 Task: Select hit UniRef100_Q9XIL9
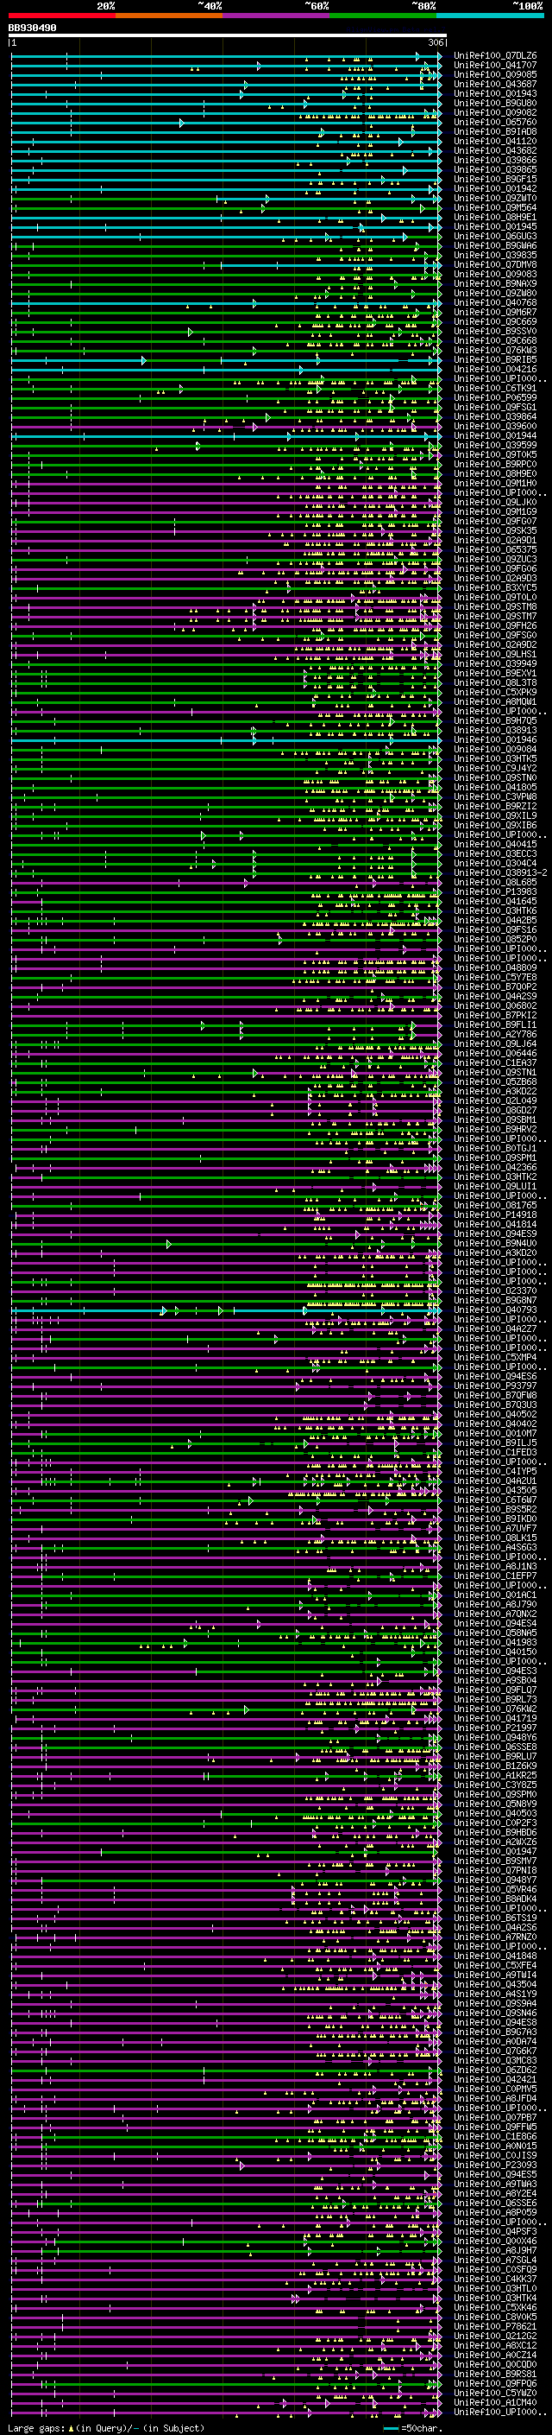click(x=495, y=815)
